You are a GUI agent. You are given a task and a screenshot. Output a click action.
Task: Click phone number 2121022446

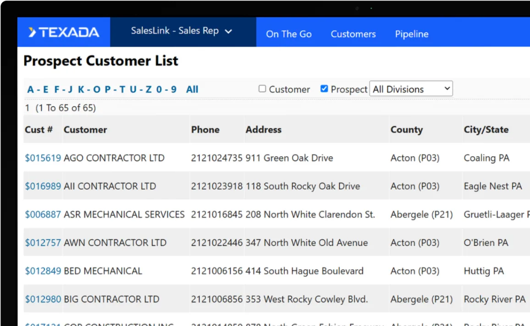[217, 243]
